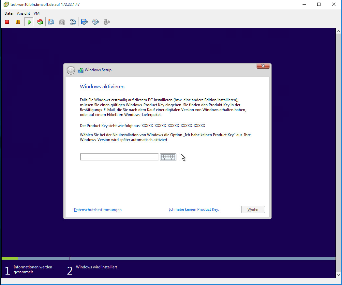Viewport: 342px width, 285px height.
Task: Connect USB device icon in toolbar
Action: (107, 22)
